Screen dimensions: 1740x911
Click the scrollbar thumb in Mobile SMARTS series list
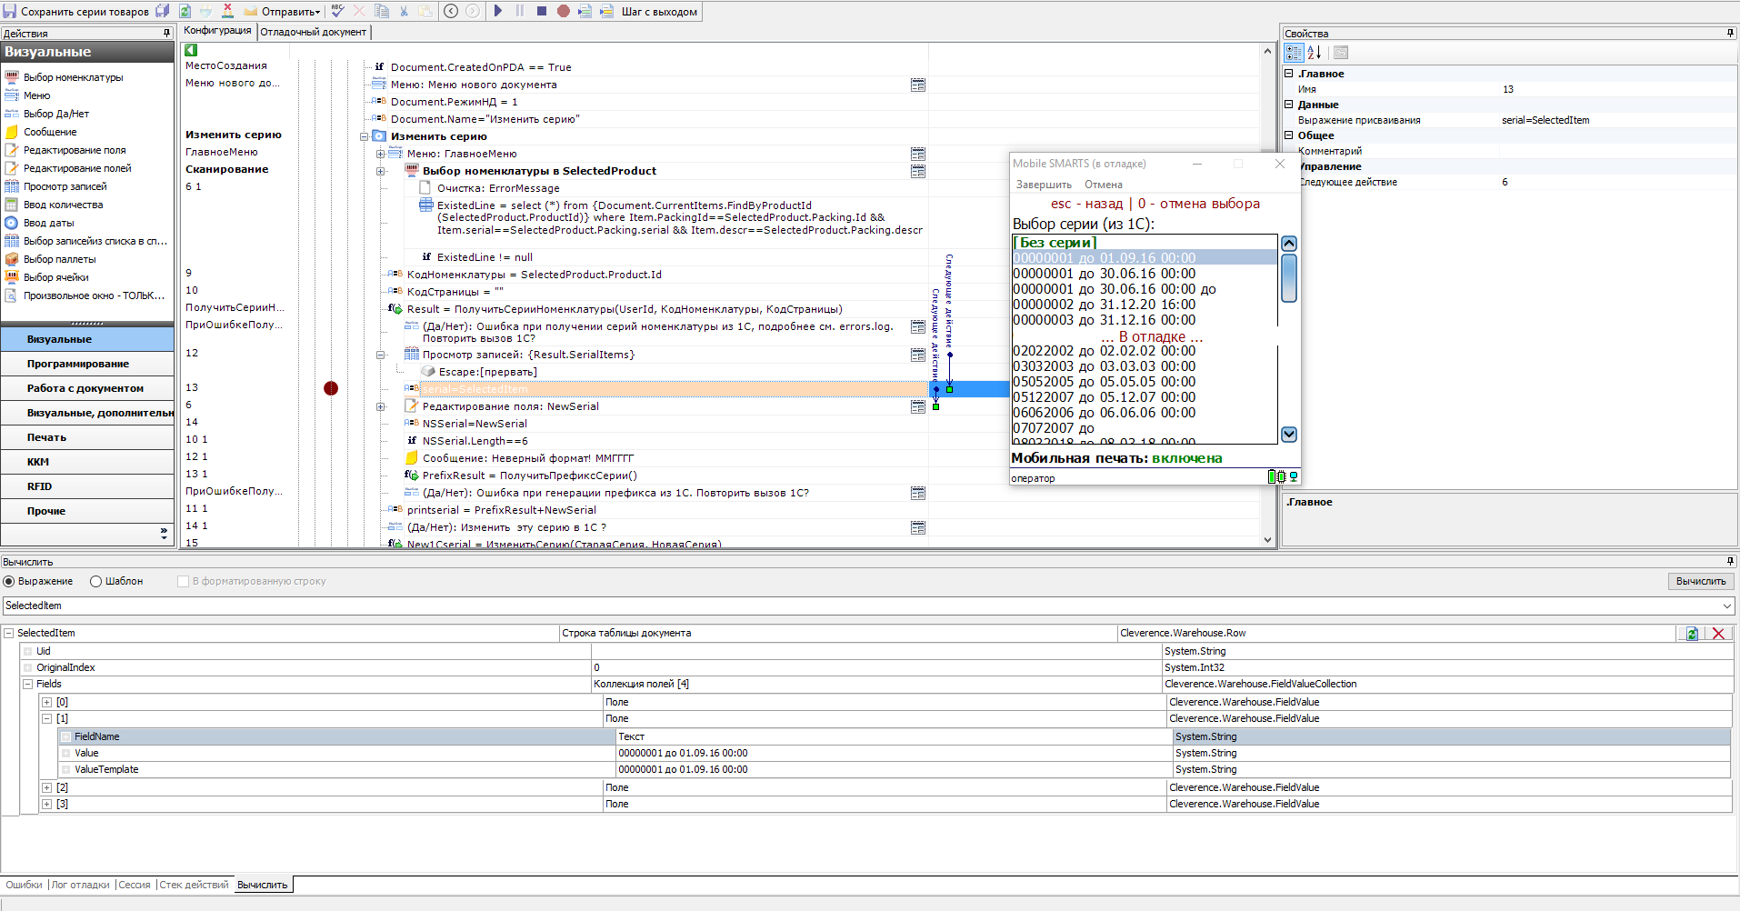coord(1288,277)
